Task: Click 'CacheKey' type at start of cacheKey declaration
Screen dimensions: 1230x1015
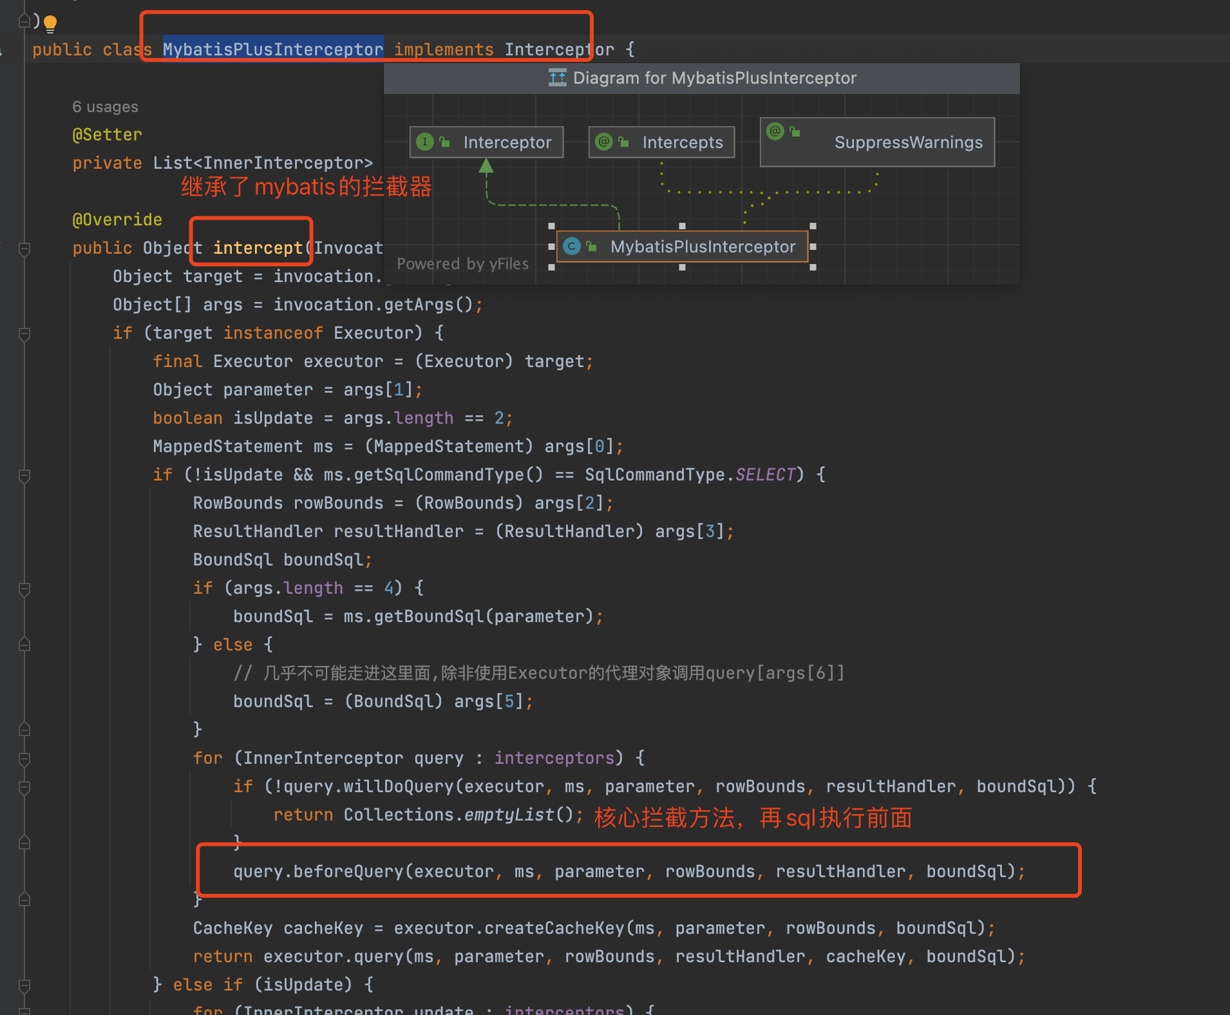Action: [233, 928]
